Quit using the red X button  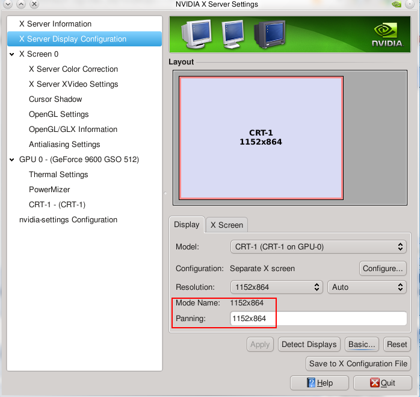pos(383,383)
